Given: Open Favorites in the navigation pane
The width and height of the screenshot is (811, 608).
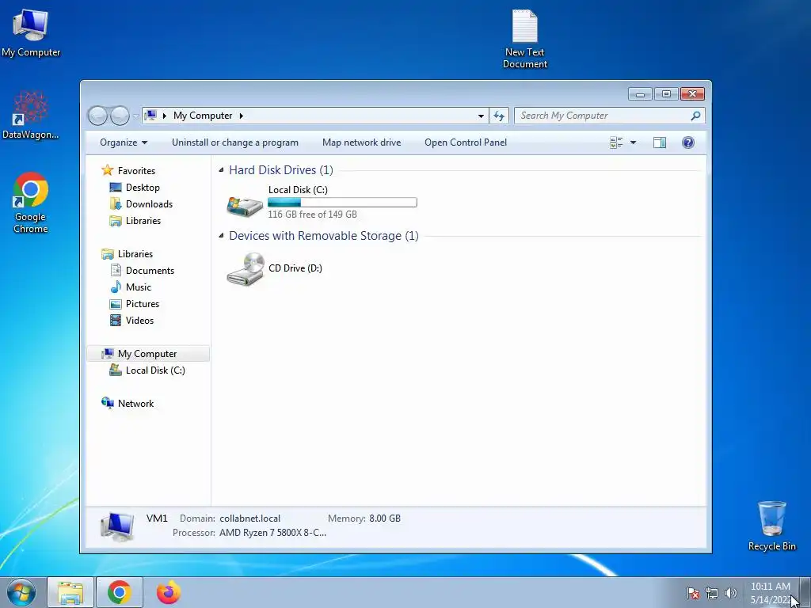Looking at the screenshot, I should 136,171.
